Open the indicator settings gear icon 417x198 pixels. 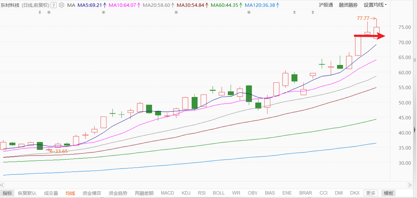coord(62,5)
